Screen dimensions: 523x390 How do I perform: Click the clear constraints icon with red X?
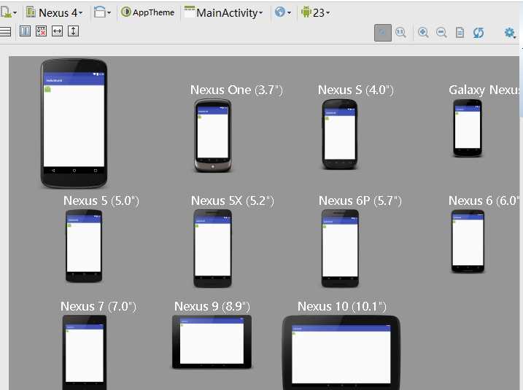(41, 31)
